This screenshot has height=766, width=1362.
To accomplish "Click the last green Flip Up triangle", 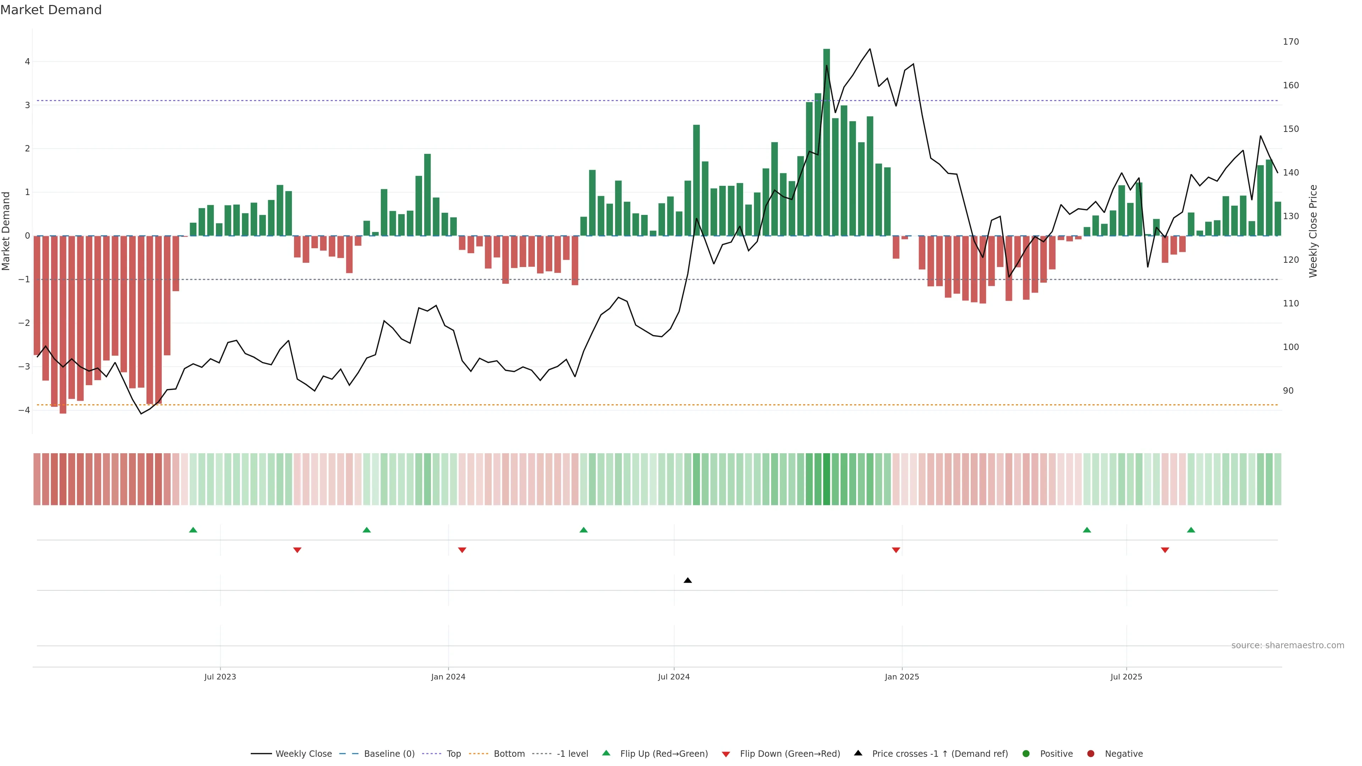I will 1191,530.
